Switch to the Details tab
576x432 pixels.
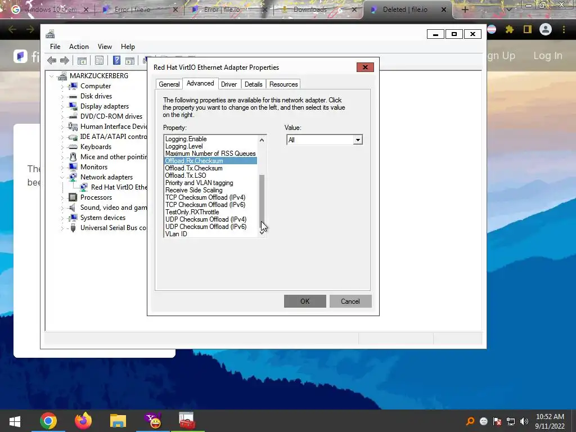click(254, 84)
